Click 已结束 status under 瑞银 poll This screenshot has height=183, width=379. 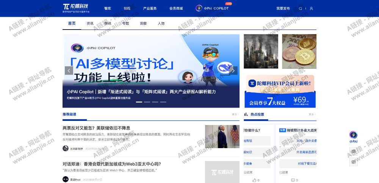283,172
